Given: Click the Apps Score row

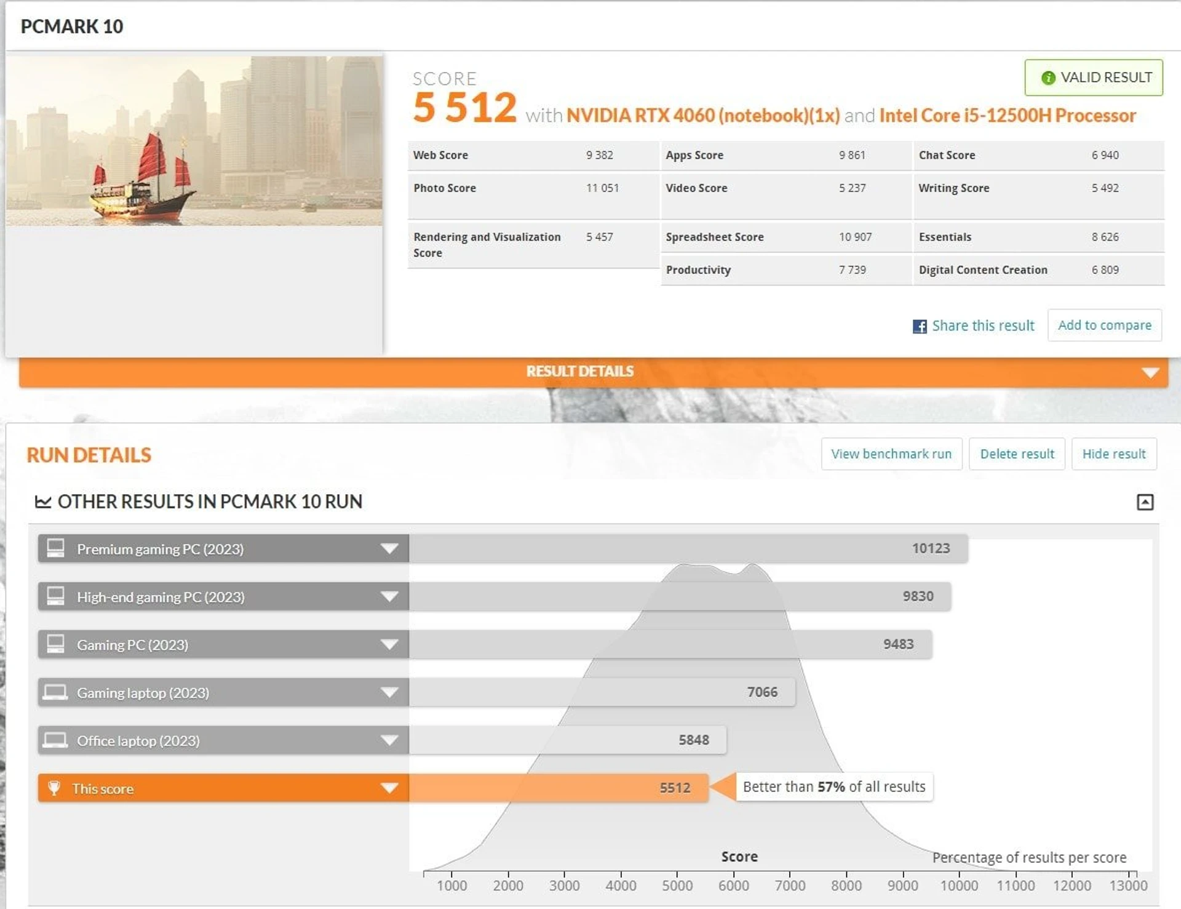Looking at the screenshot, I should coord(786,155).
